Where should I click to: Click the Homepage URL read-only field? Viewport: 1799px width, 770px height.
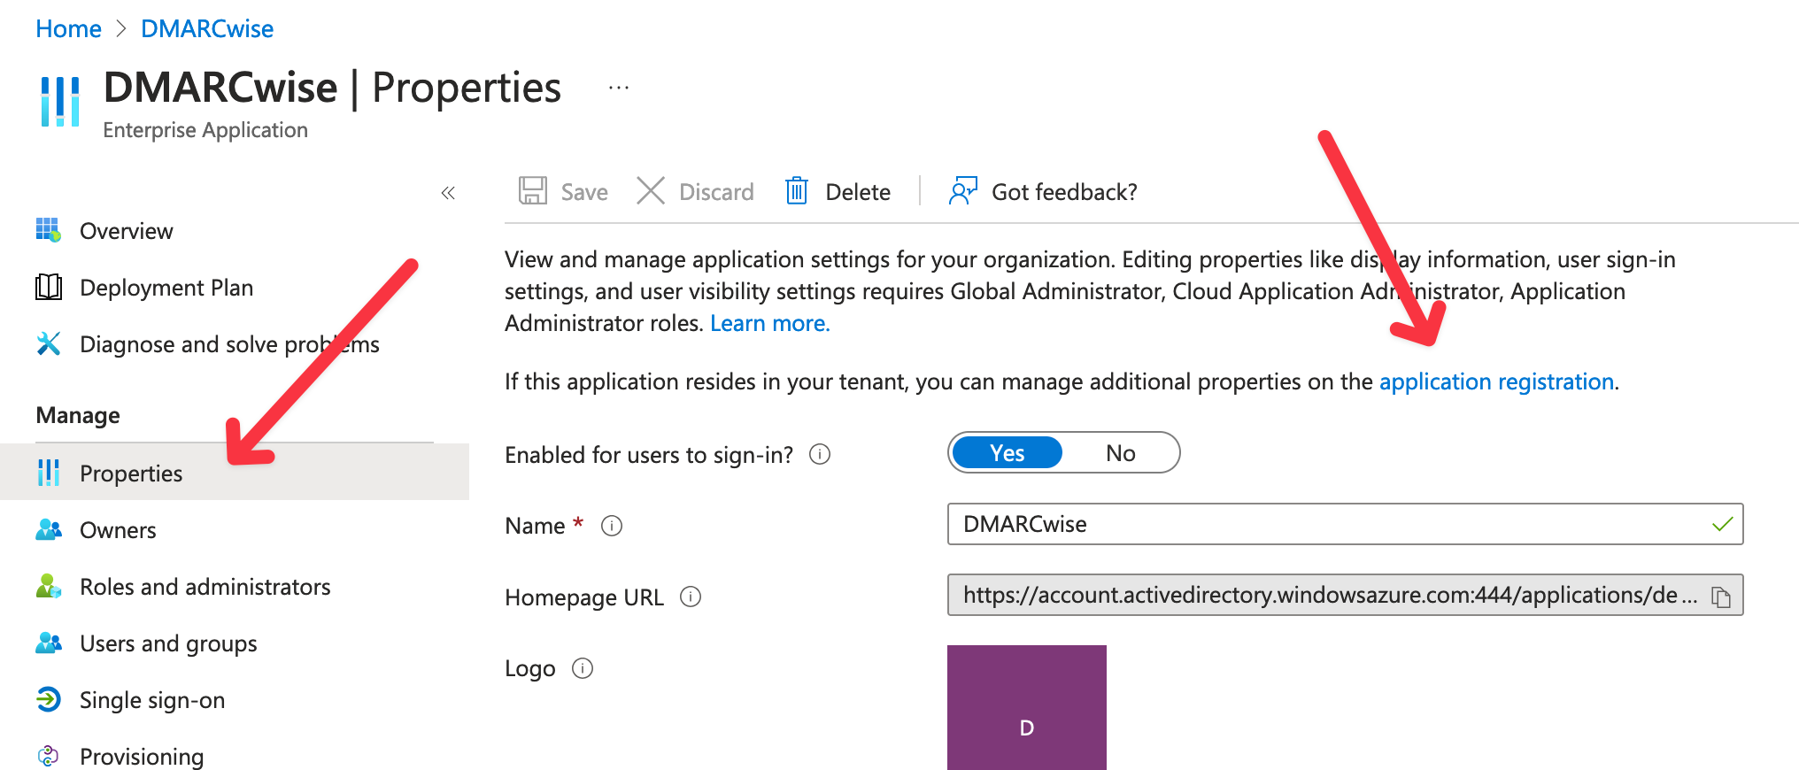click(1345, 595)
